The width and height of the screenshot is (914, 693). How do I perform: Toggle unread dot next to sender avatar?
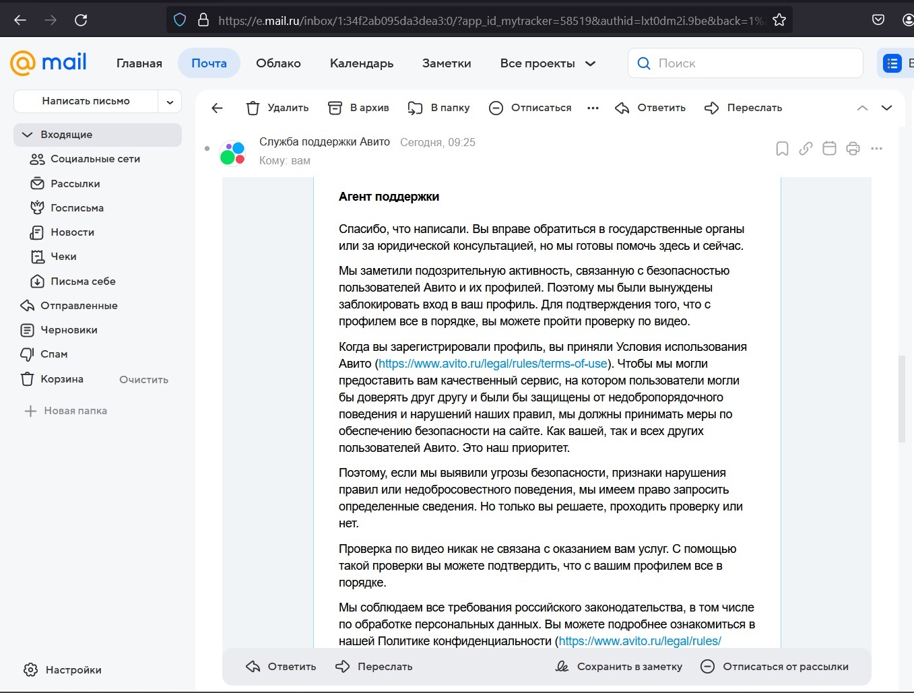point(207,148)
